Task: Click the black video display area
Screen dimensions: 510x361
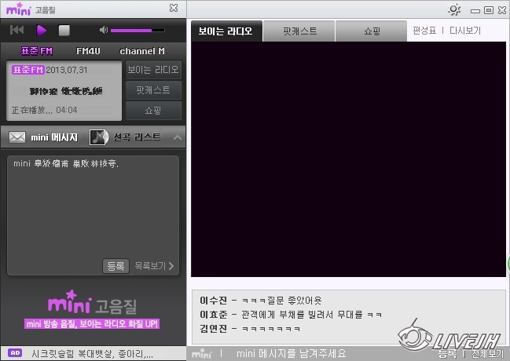Action: click(348, 159)
